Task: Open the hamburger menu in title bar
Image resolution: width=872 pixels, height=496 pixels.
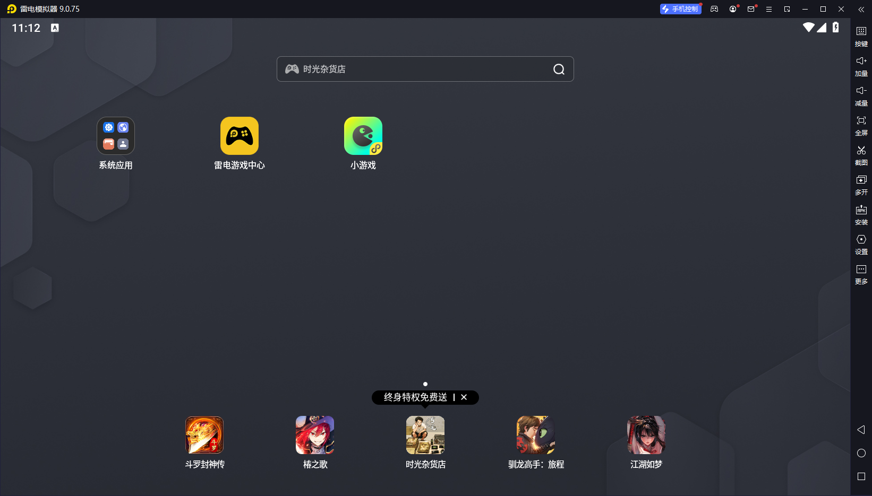Action: tap(769, 9)
